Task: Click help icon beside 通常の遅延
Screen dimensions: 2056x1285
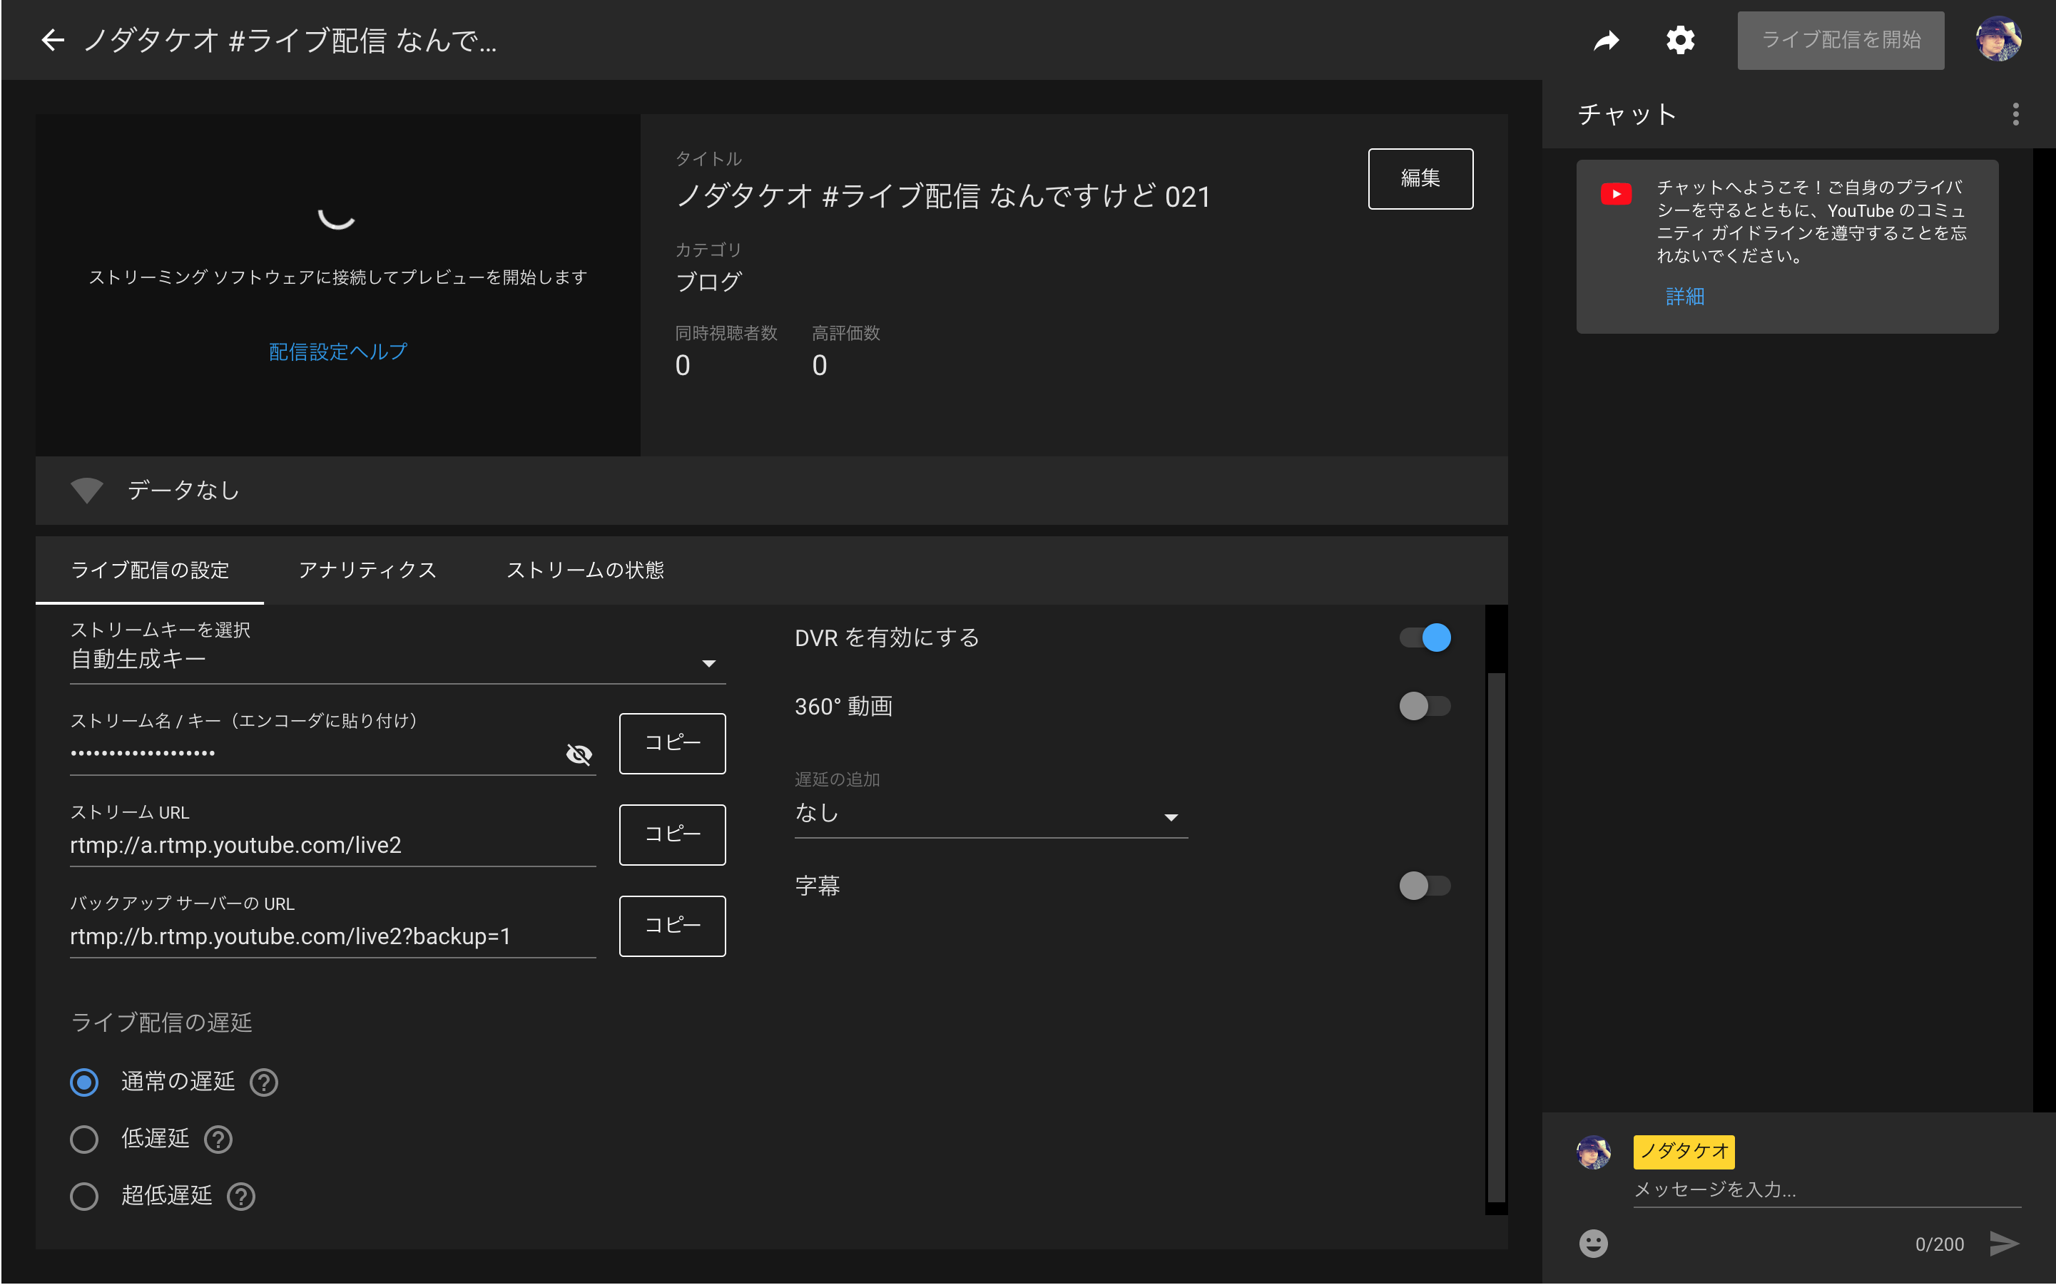Action: pyautogui.click(x=263, y=1082)
